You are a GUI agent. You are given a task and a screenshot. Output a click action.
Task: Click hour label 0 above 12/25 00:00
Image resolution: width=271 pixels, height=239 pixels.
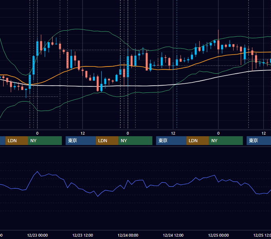(218, 133)
